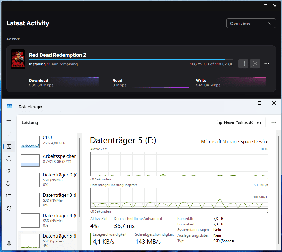Click the performance list vertical scrollbar

[79, 178]
